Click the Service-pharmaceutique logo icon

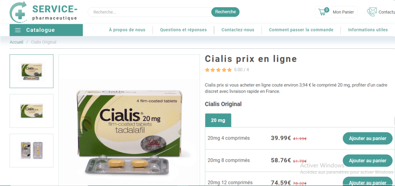[18, 12]
